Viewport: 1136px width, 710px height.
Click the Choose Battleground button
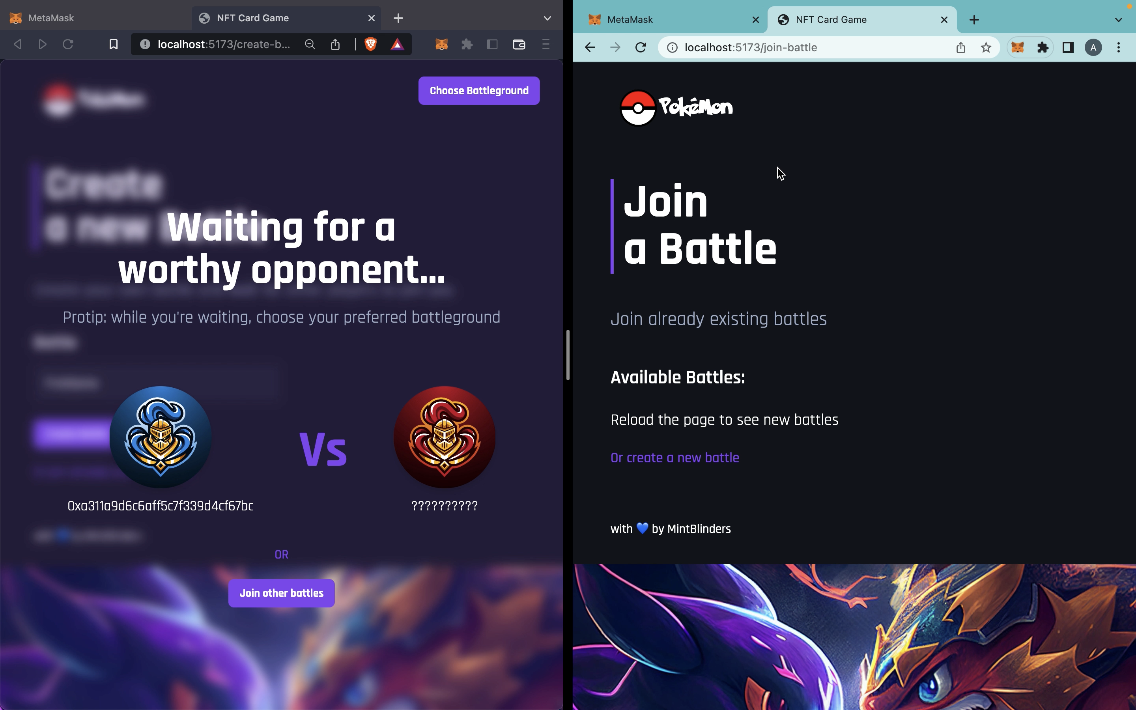479,91
